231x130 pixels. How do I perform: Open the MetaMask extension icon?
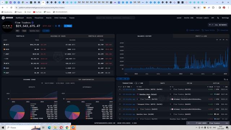click(205, 8)
